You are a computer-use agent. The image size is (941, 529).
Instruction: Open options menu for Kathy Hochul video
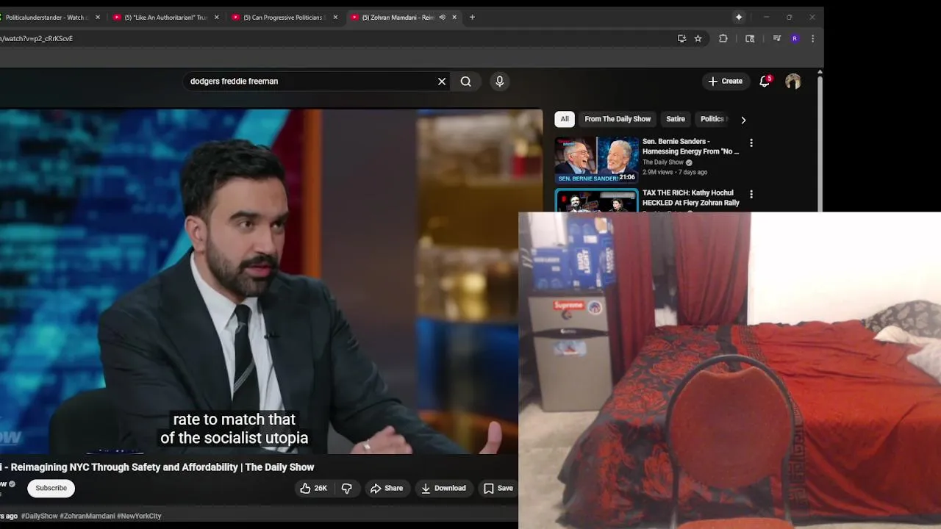(x=751, y=195)
